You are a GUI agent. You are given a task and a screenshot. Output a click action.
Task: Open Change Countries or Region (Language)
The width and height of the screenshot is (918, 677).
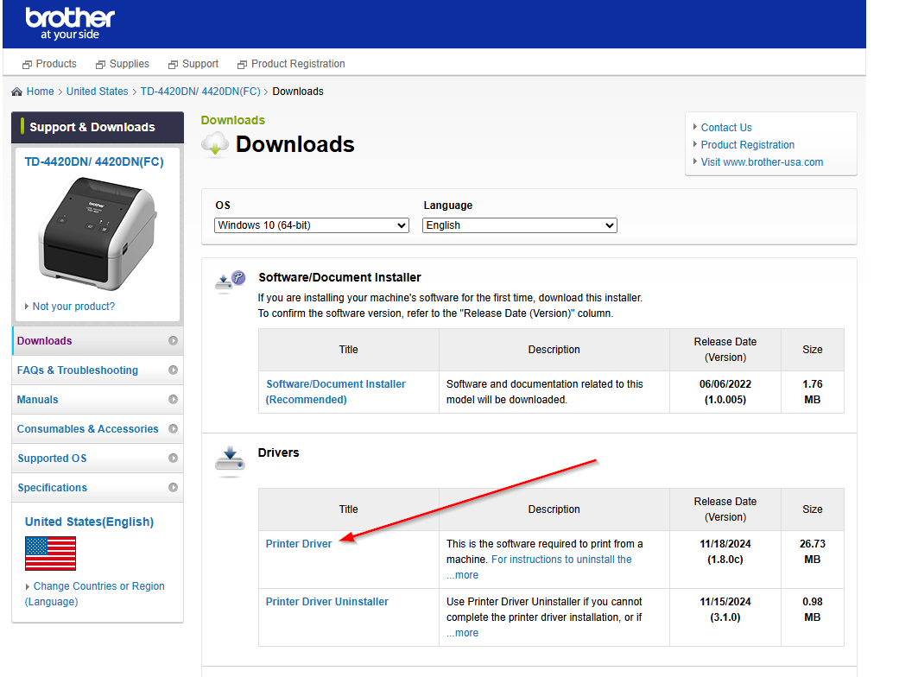point(95,594)
